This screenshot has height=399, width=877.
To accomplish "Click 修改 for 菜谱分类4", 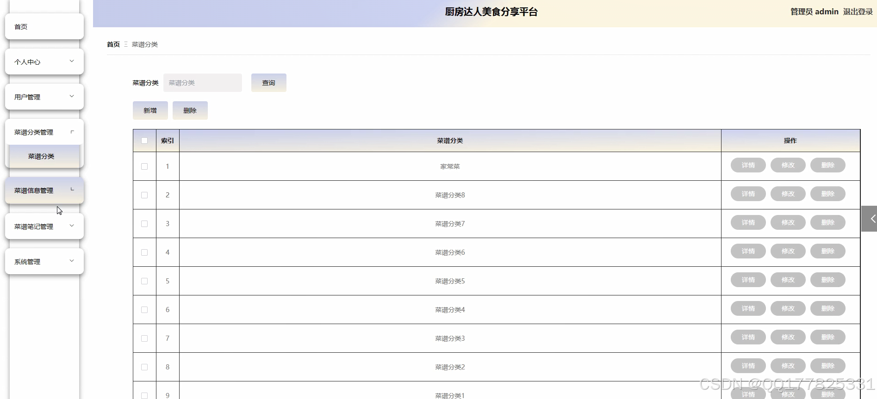I will [x=788, y=308].
